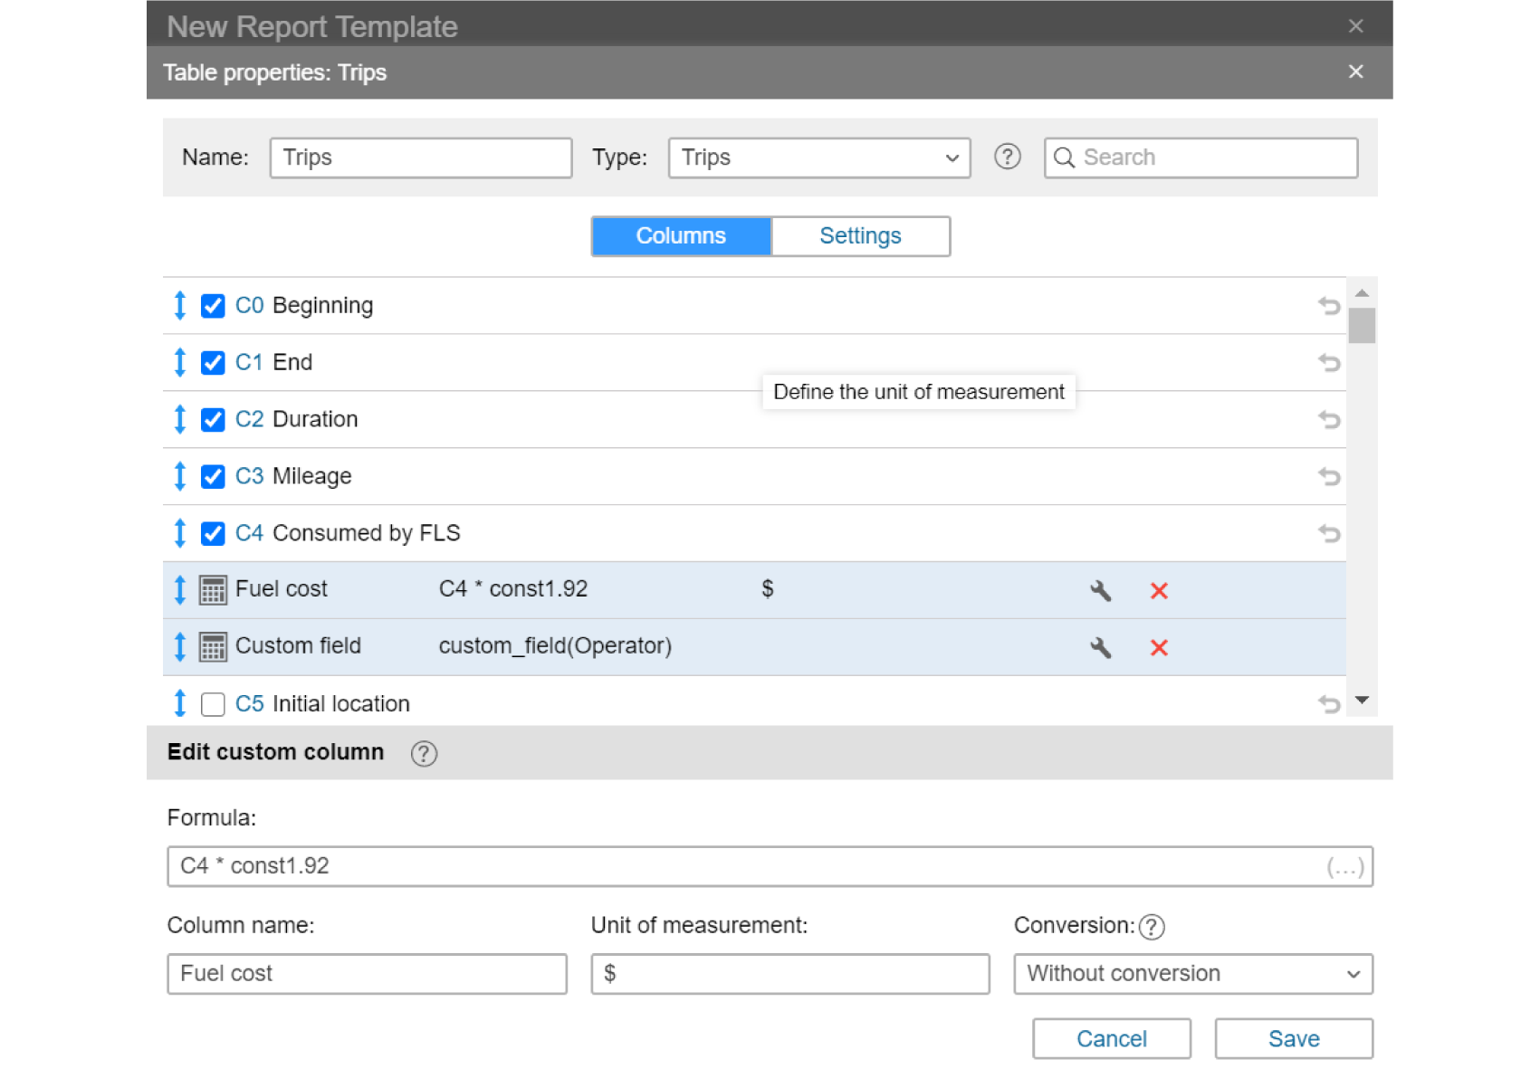The height and width of the screenshot is (1078, 1540).
Task: Click the move arrows for C3 Mileage
Action: click(x=180, y=476)
